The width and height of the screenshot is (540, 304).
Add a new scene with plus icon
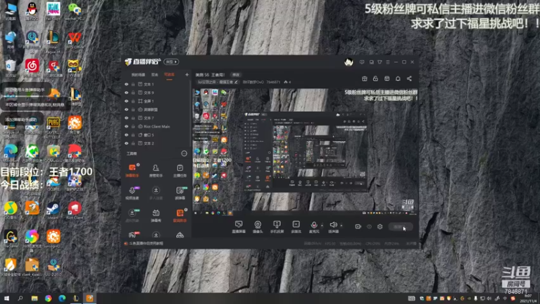(x=187, y=74)
